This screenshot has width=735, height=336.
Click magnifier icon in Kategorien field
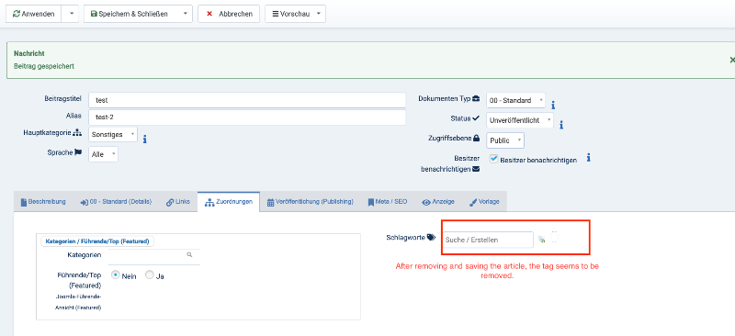(189, 255)
